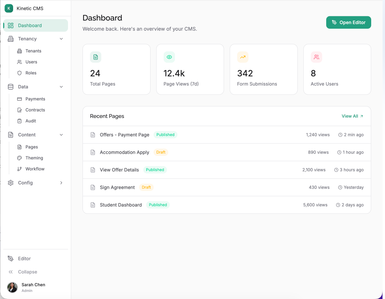Click the View All link

pos(352,116)
